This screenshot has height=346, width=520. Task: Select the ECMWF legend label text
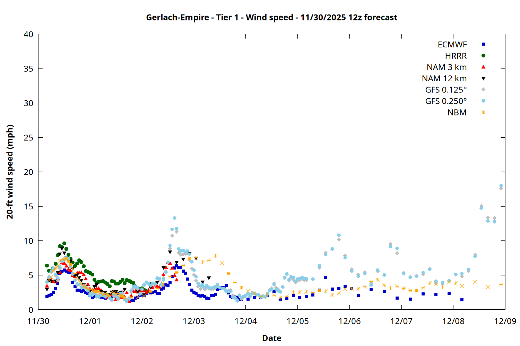[x=452, y=45]
